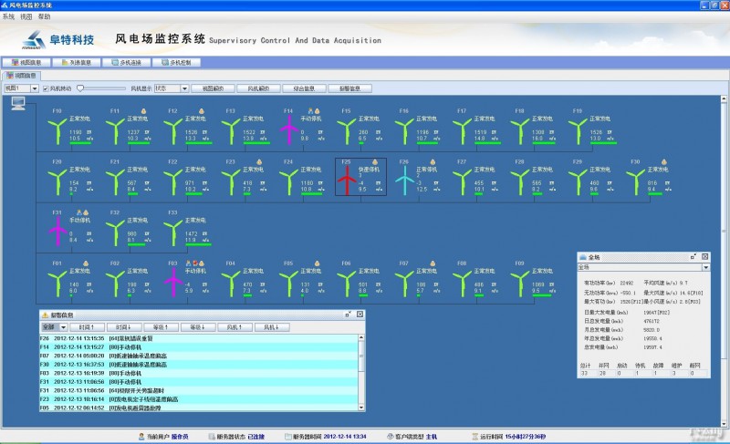Click the warning icon in alarm panel title
Screen dimensions: 730x444
pyautogui.click(x=45, y=315)
